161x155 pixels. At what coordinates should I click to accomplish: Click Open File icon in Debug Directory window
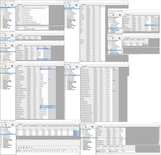110,15
